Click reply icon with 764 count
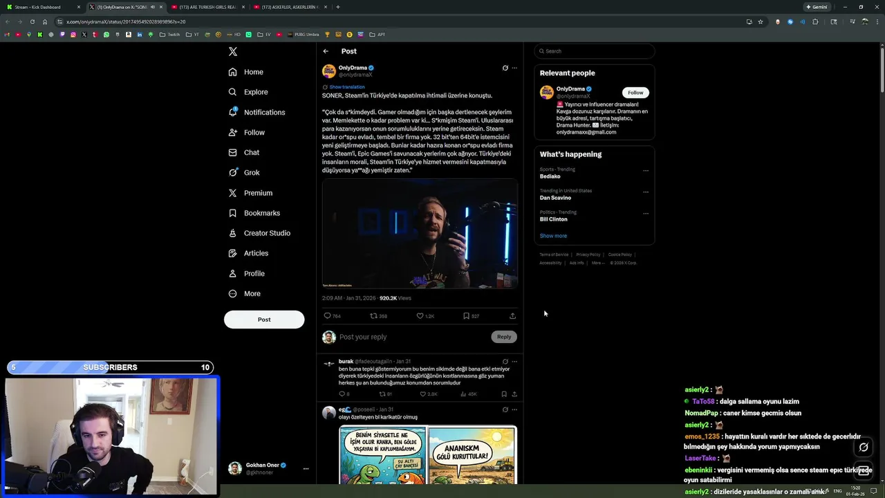This screenshot has height=498, width=885. pos(332,316)
